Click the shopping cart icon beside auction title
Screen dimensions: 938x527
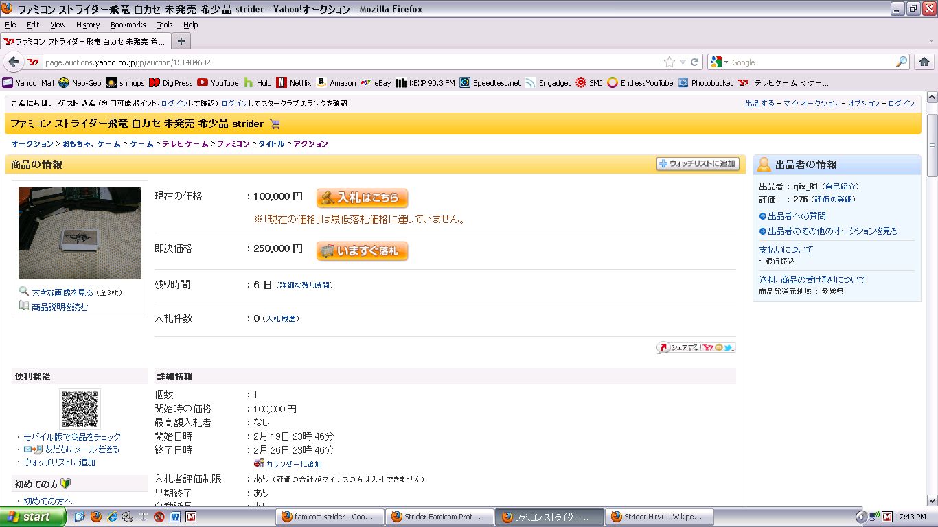tap(275, 124)
